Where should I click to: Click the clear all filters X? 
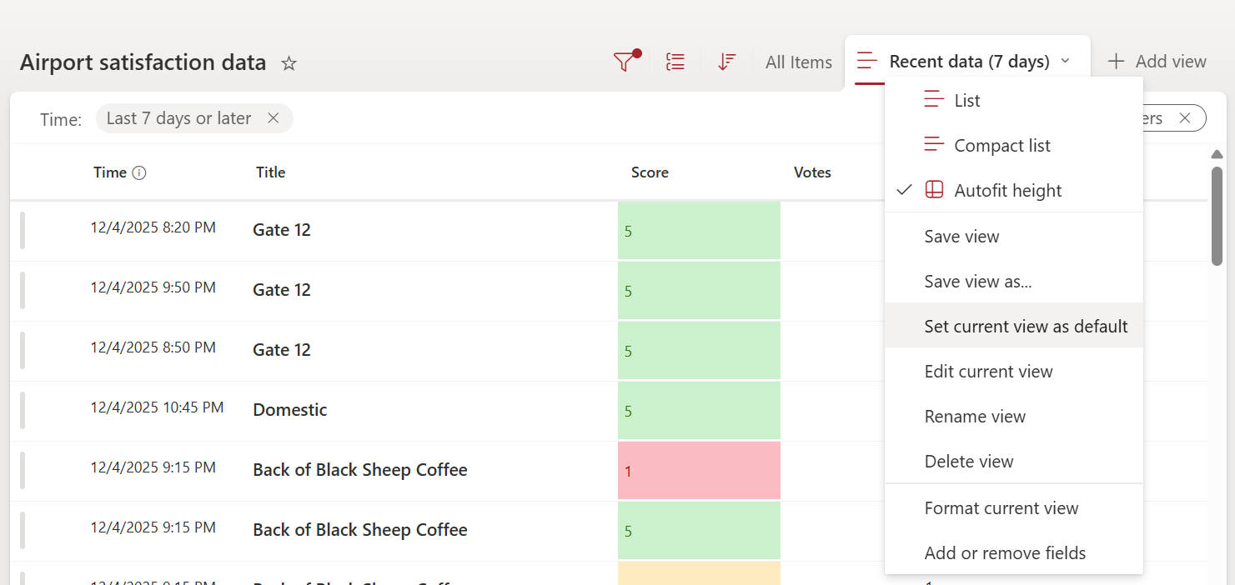(1184, 118)
